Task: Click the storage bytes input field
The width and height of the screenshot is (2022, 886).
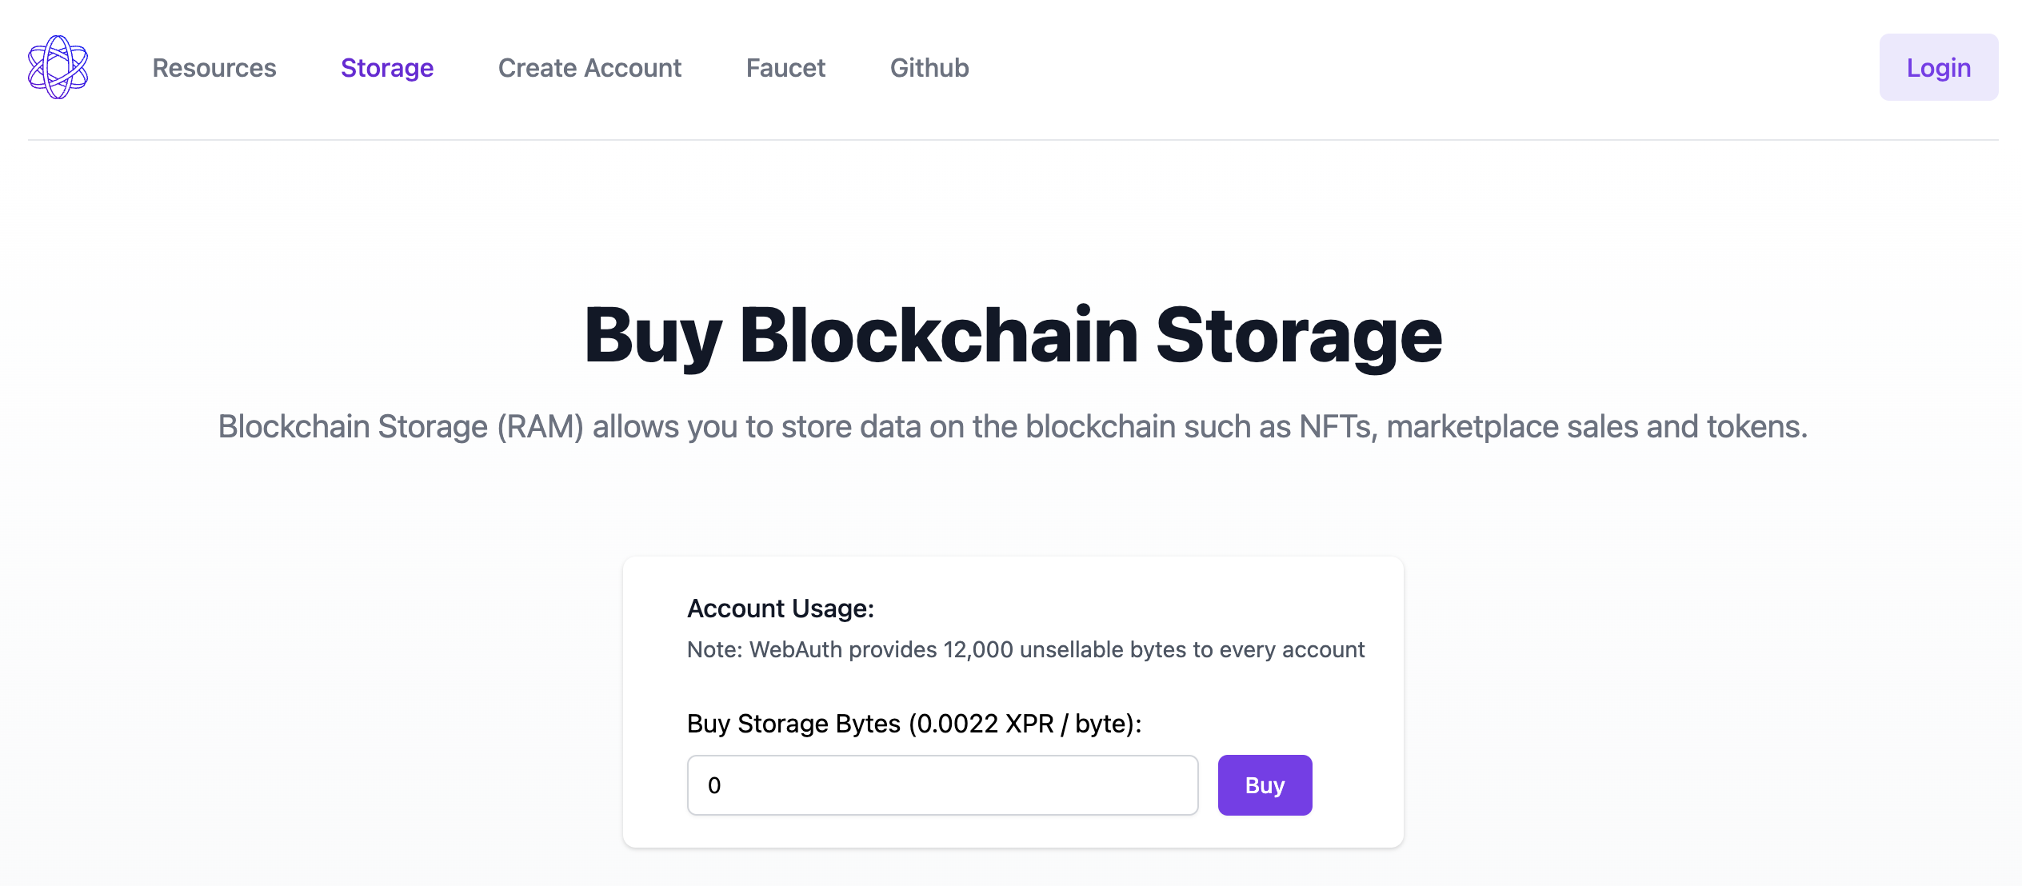Action: click(x=941, y=785)
